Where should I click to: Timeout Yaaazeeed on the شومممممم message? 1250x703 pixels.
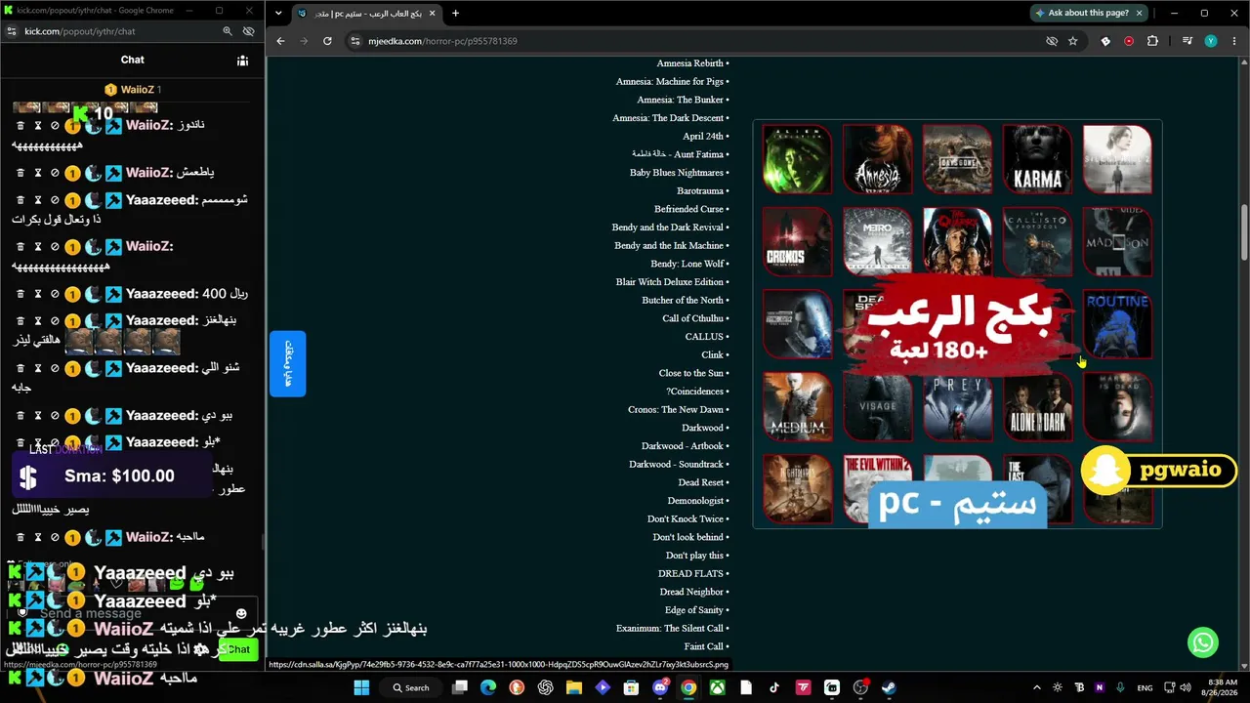[x=38, y=200]
